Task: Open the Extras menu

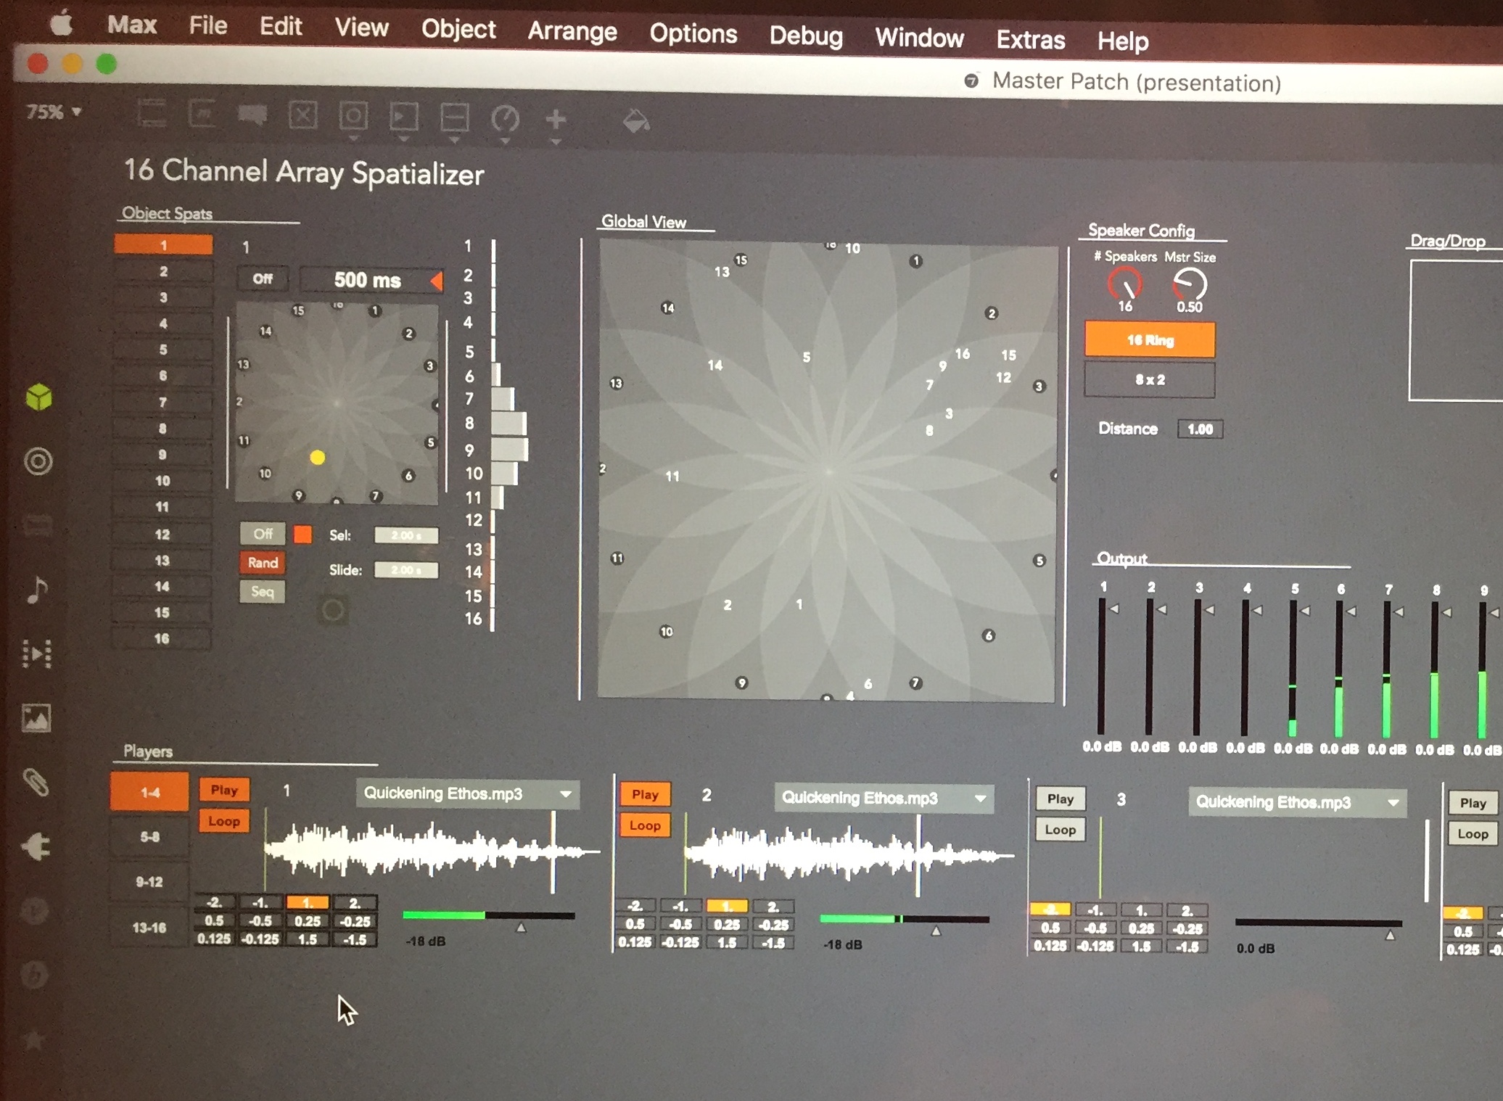Action: (1030, 39)
